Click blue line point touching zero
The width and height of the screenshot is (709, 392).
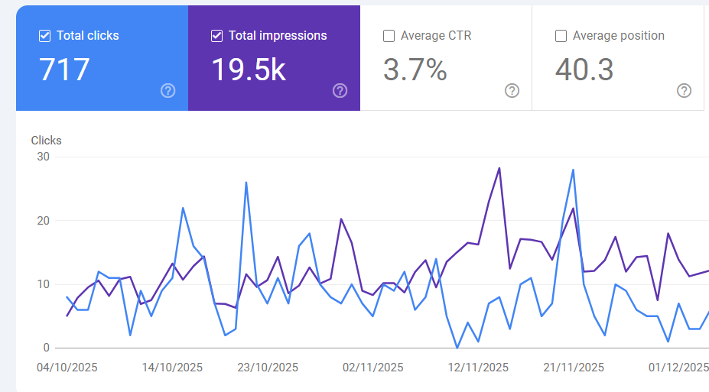tap(457, 348)
